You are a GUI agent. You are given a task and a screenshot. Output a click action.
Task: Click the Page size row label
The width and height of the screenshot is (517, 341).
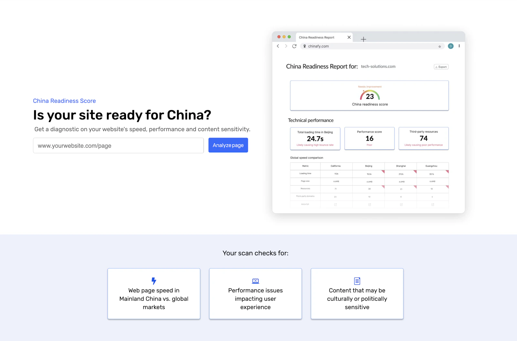coord(305,181)
